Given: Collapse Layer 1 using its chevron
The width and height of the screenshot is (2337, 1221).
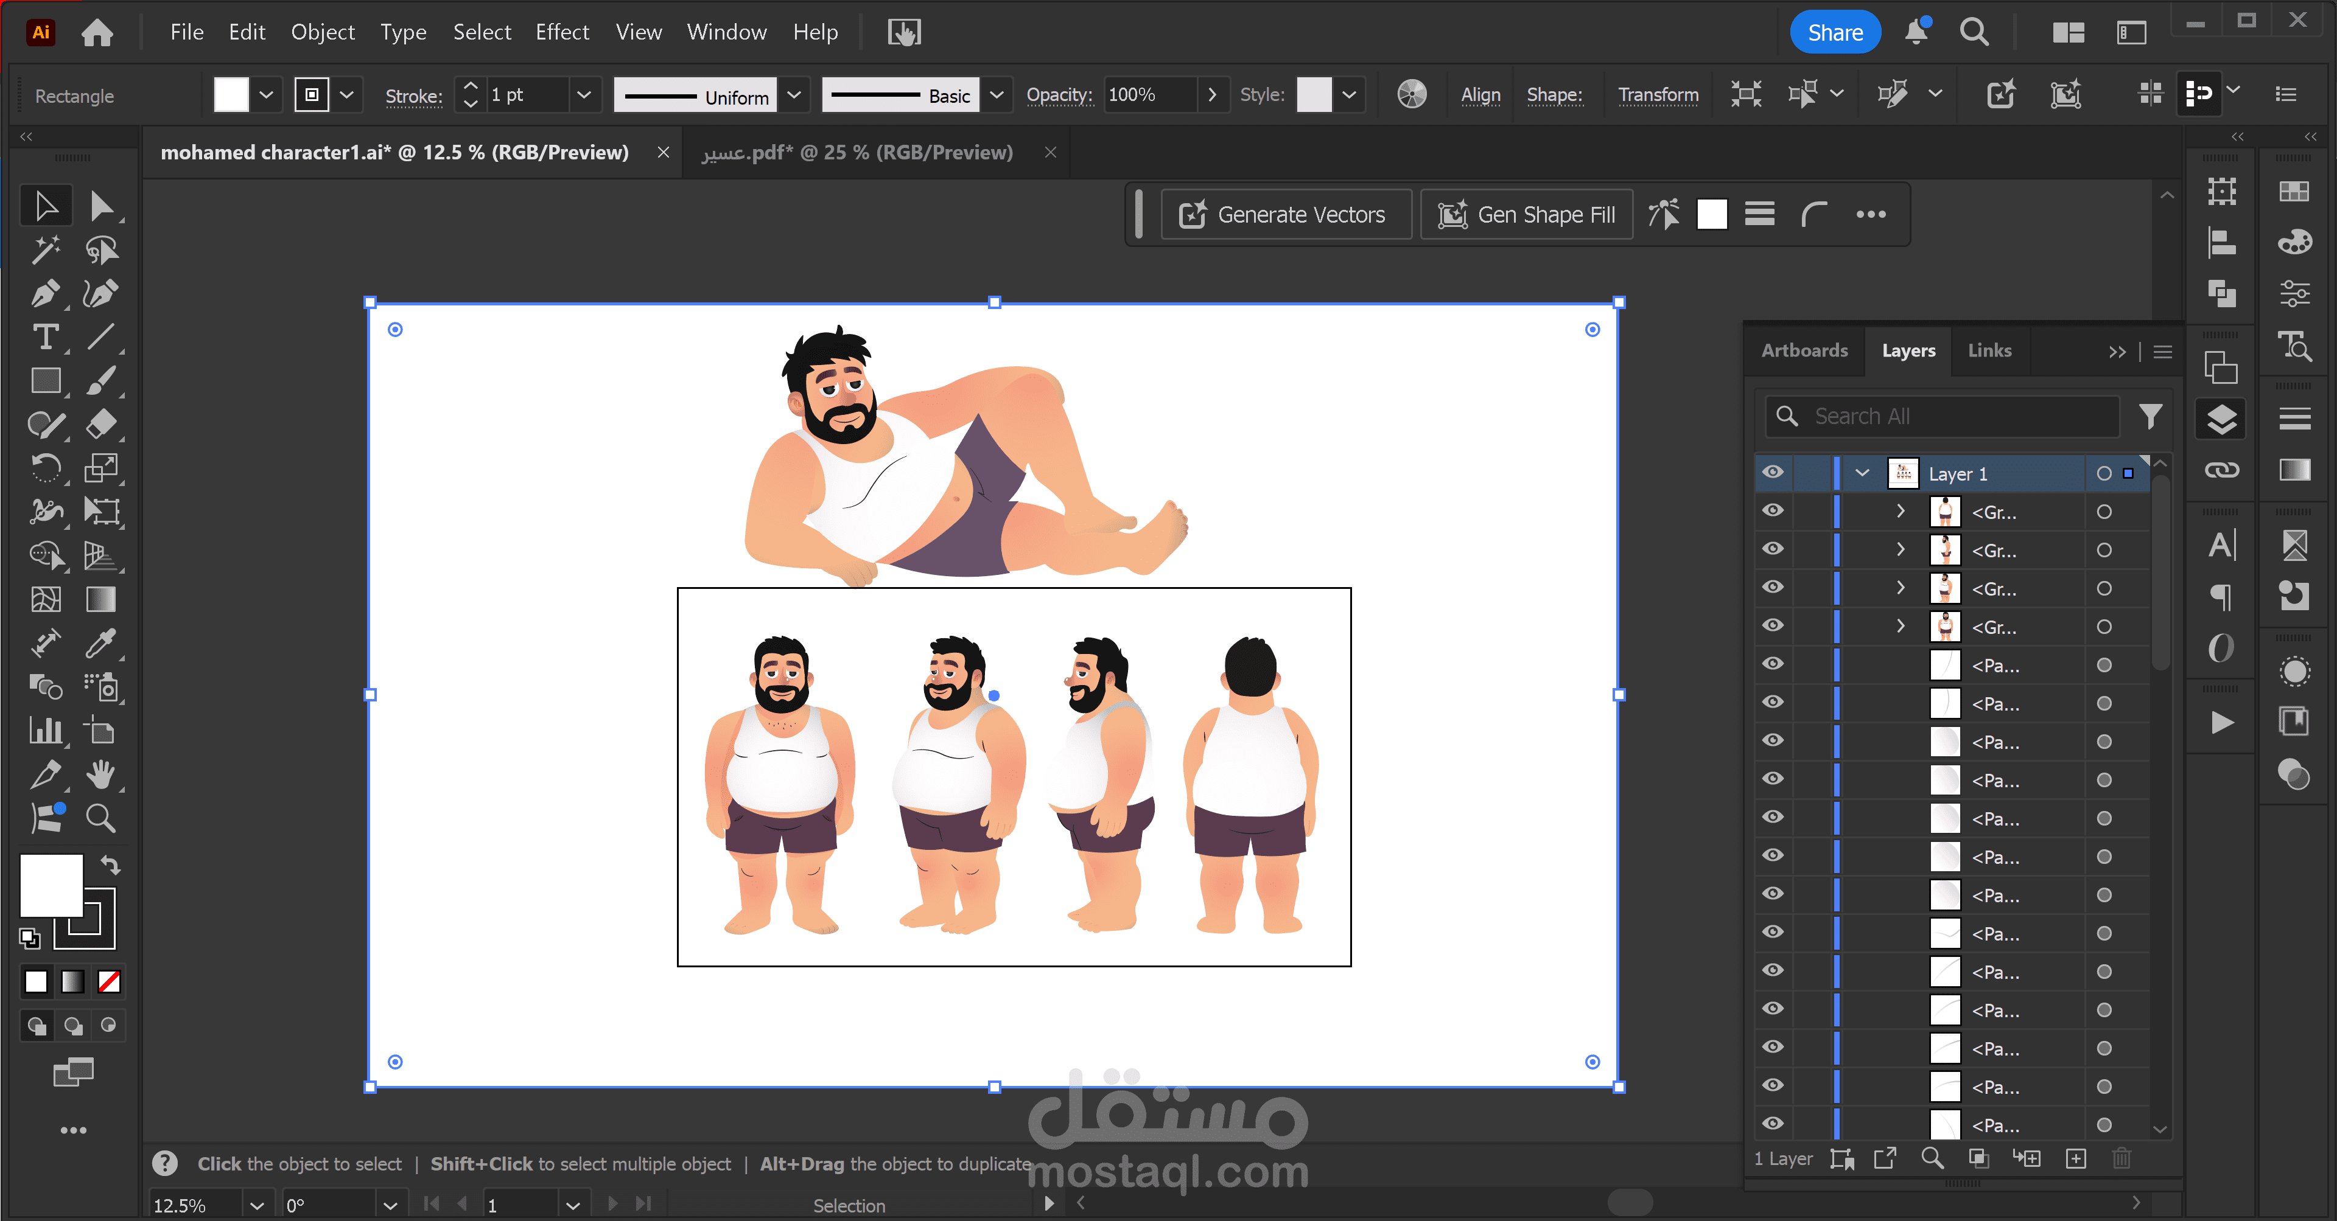Looking at the screenshot, I should coord(1862,473).
